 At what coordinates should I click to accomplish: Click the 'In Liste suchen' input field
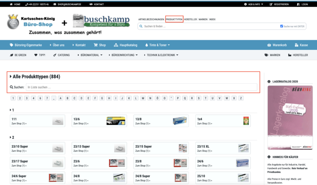pyautogui.click(x=141, y=87)
